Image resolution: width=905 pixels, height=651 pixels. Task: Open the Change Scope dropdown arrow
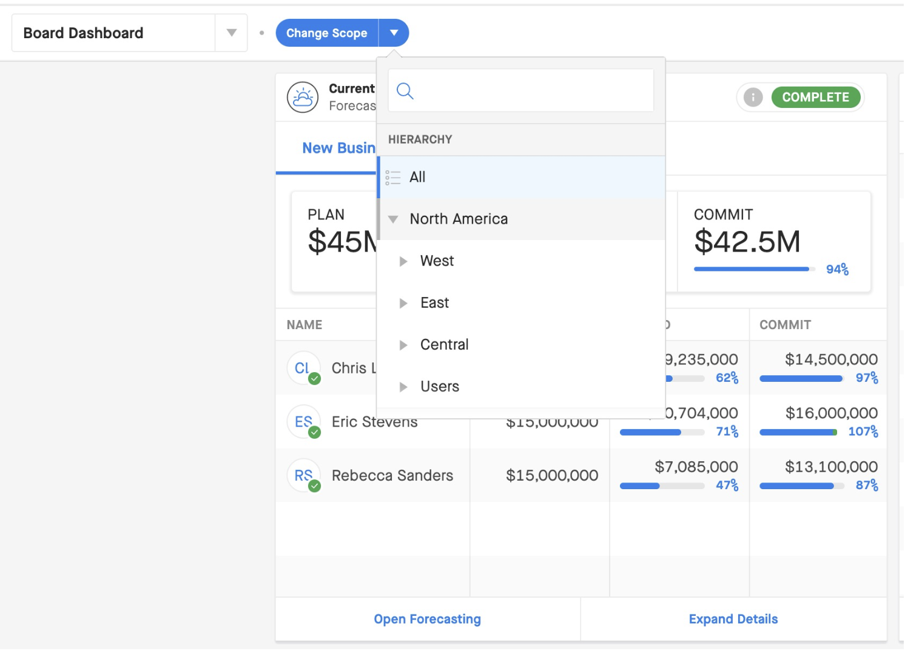pos(394,33)
